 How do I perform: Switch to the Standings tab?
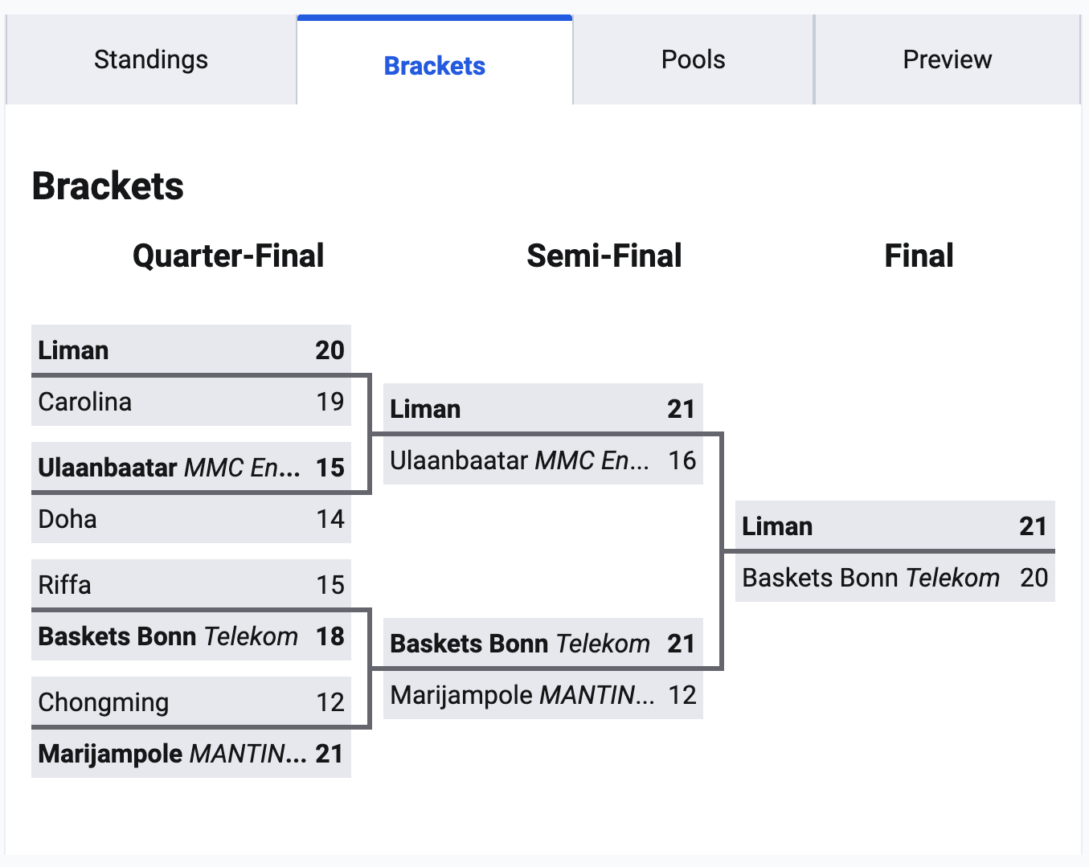tap(151, 59)
